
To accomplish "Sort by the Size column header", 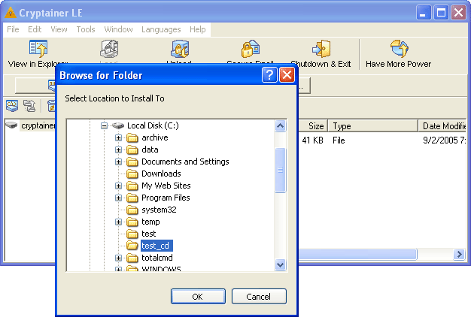I will point(312,126).
